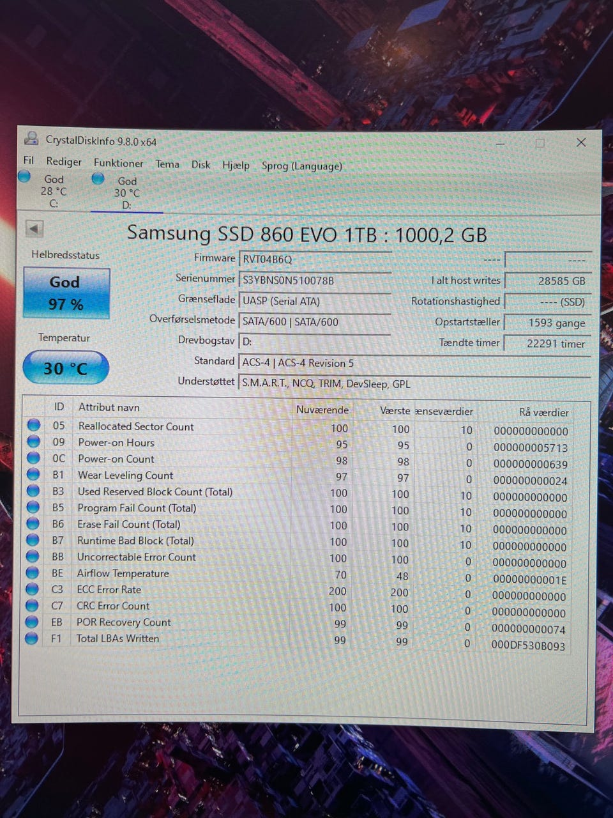The height and width of the screenshot is (818, 613).
Task: Click status icon for Program Fail Count
Action: pos(33,507)
